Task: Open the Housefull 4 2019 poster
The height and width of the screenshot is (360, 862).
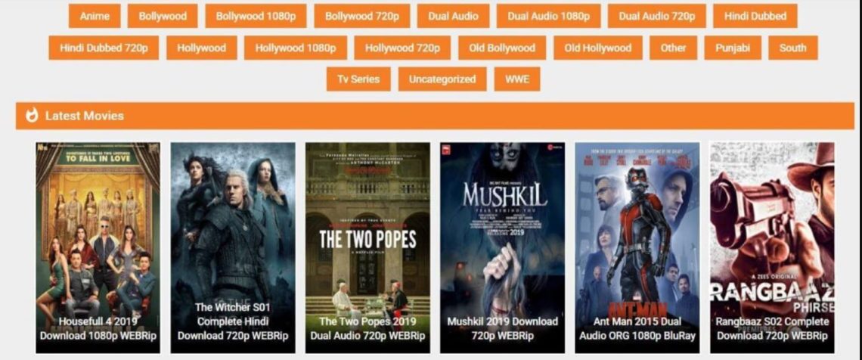Action: point(98,247)
